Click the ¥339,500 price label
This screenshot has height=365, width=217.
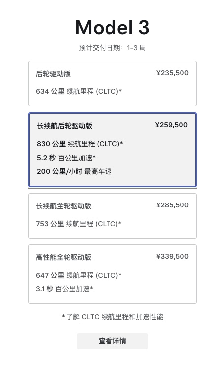(x=173, y=256)
